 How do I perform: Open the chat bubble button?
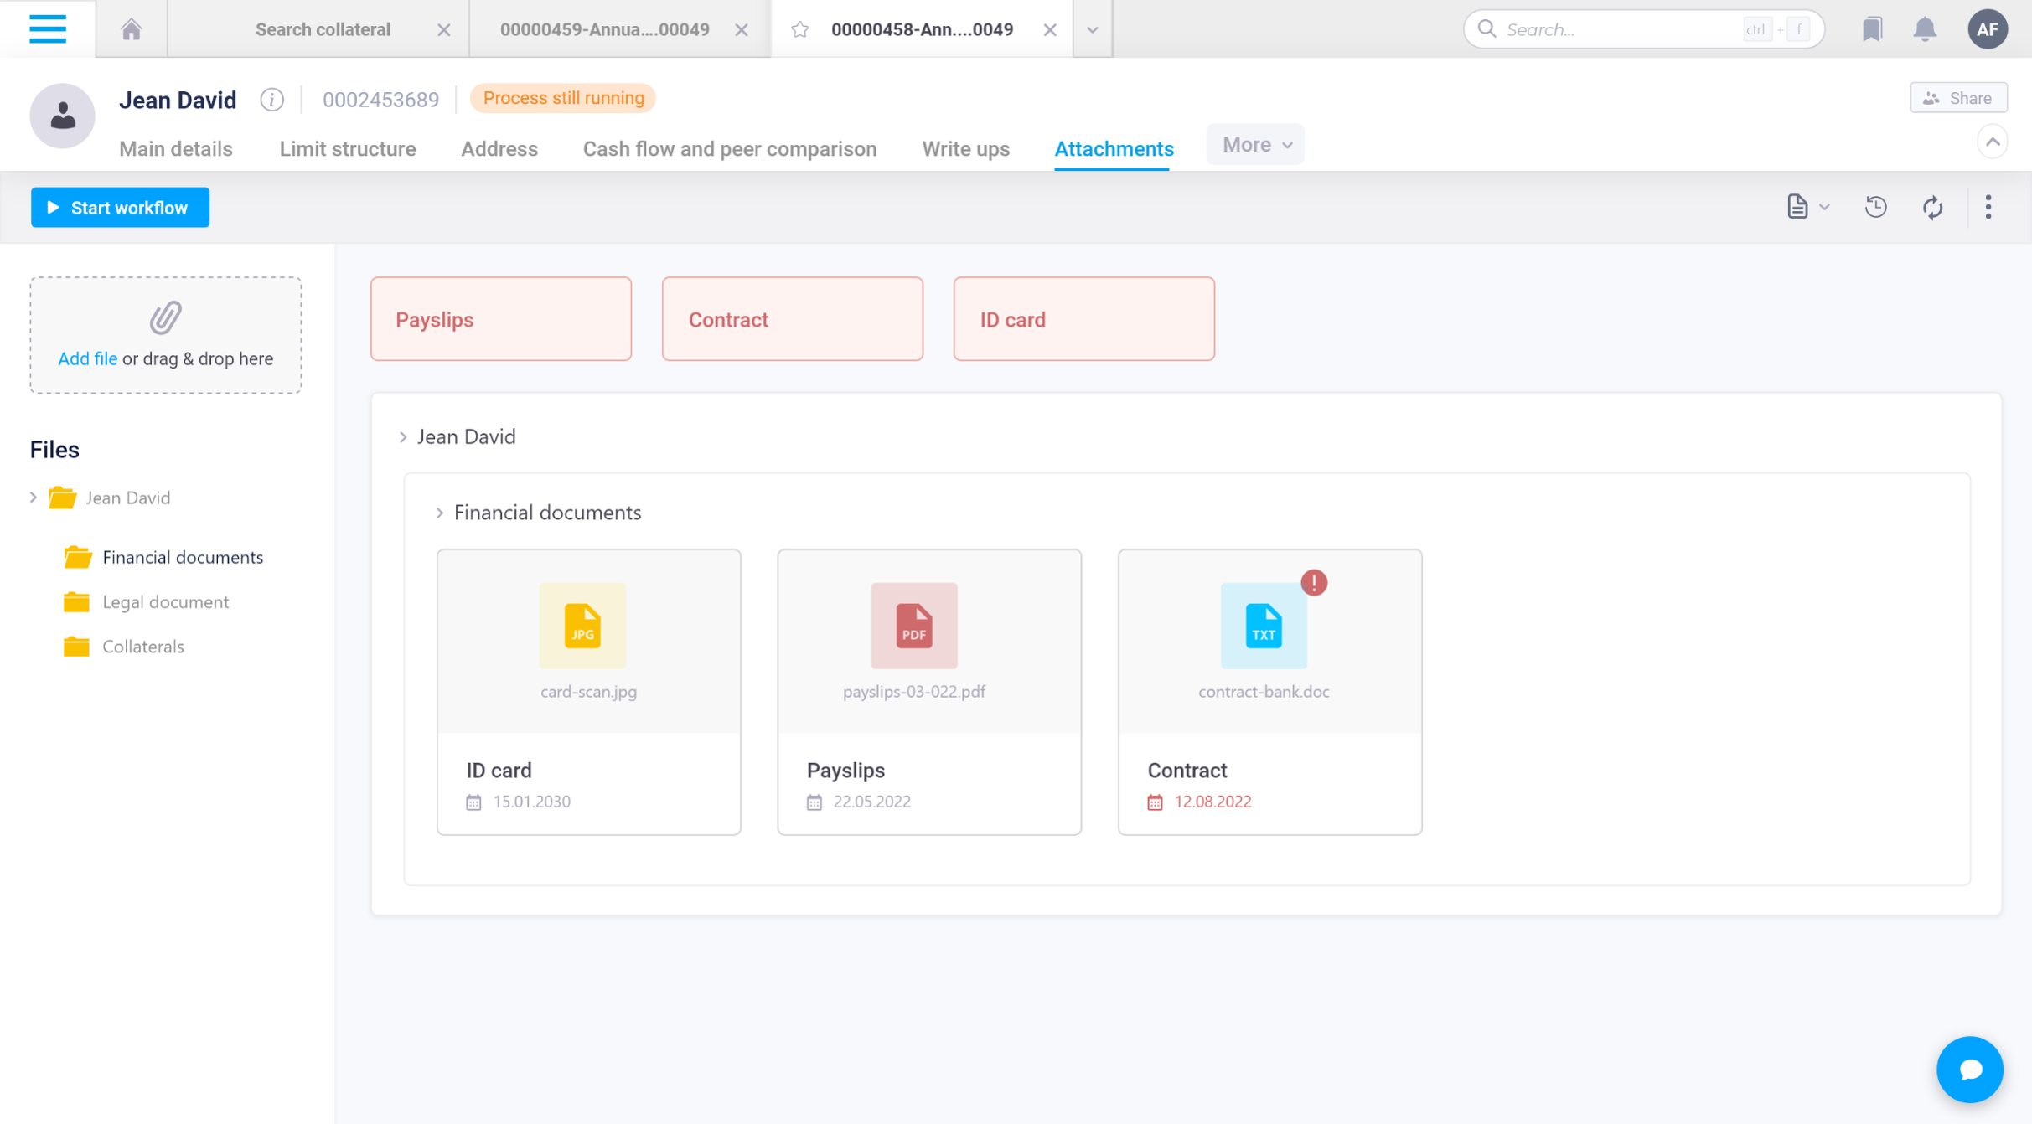coord(1969,1070)
